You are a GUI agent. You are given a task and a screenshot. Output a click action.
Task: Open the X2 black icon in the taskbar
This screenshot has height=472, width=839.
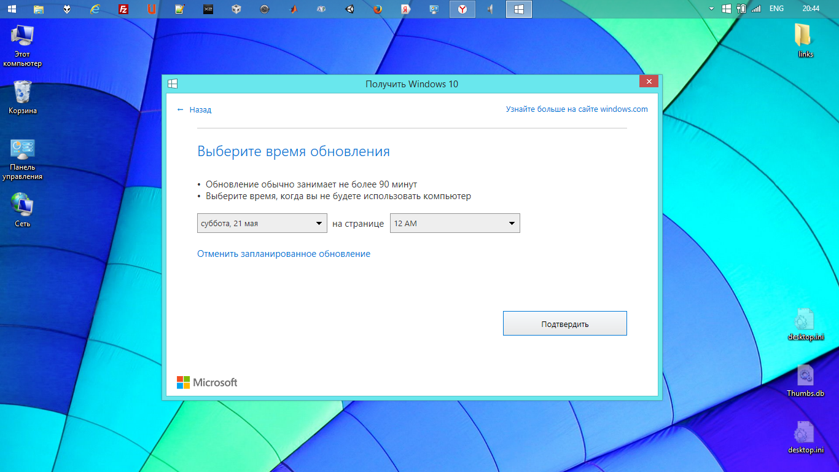point(208,9)
